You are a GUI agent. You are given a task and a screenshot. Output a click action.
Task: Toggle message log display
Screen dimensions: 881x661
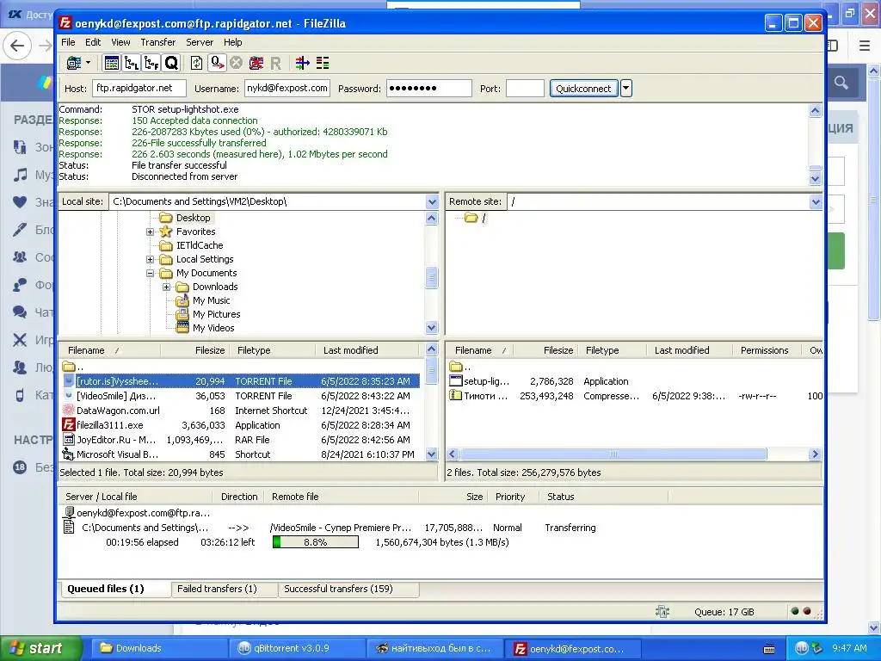pos(112,63)
